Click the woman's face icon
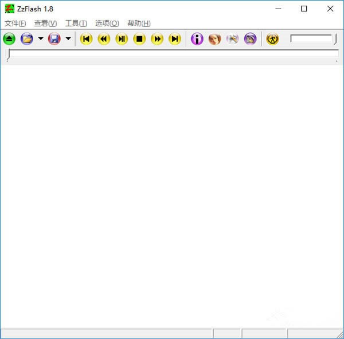Viewport: 344px width, 339px height. pyautogui.click(x=215, y=39)
